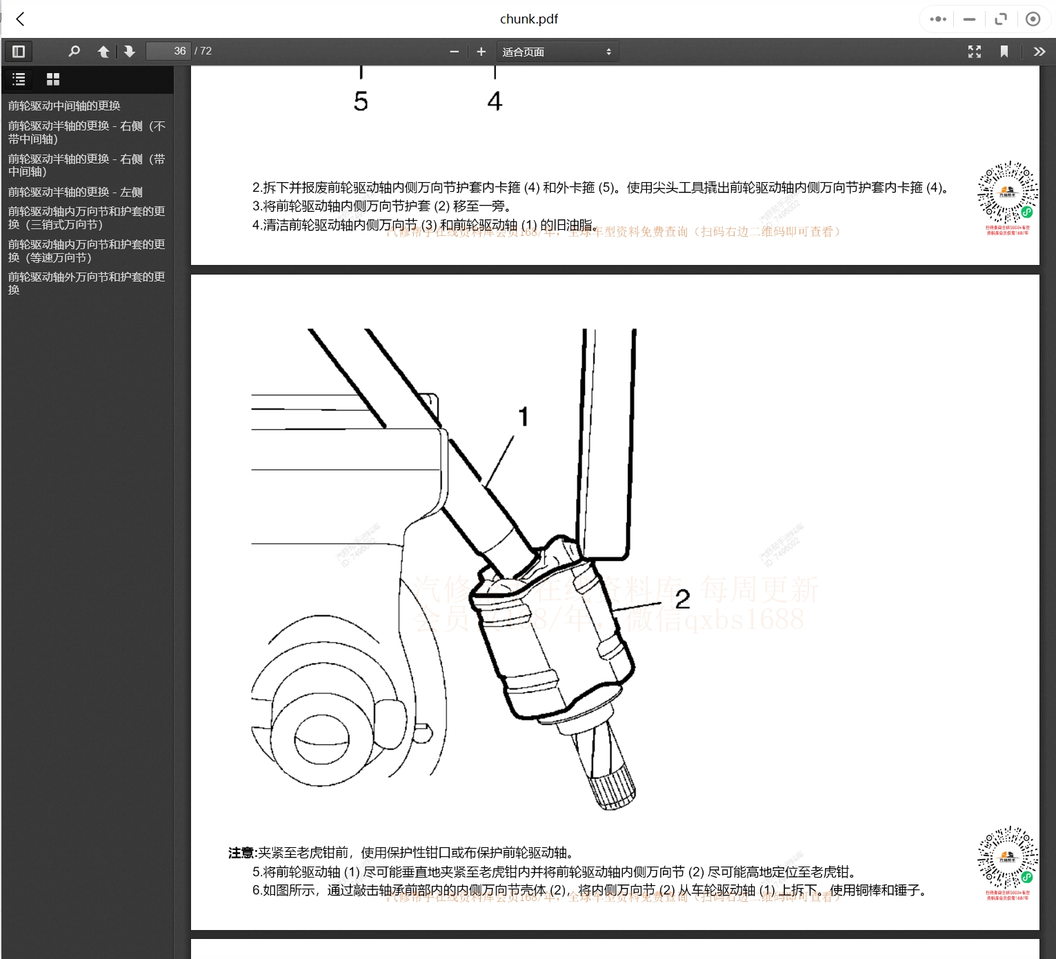Screen dimensions: 1056x959
Task: Open outline item 前轮驱动半轴的更换 - 左侧
Action: pos(75,192)
